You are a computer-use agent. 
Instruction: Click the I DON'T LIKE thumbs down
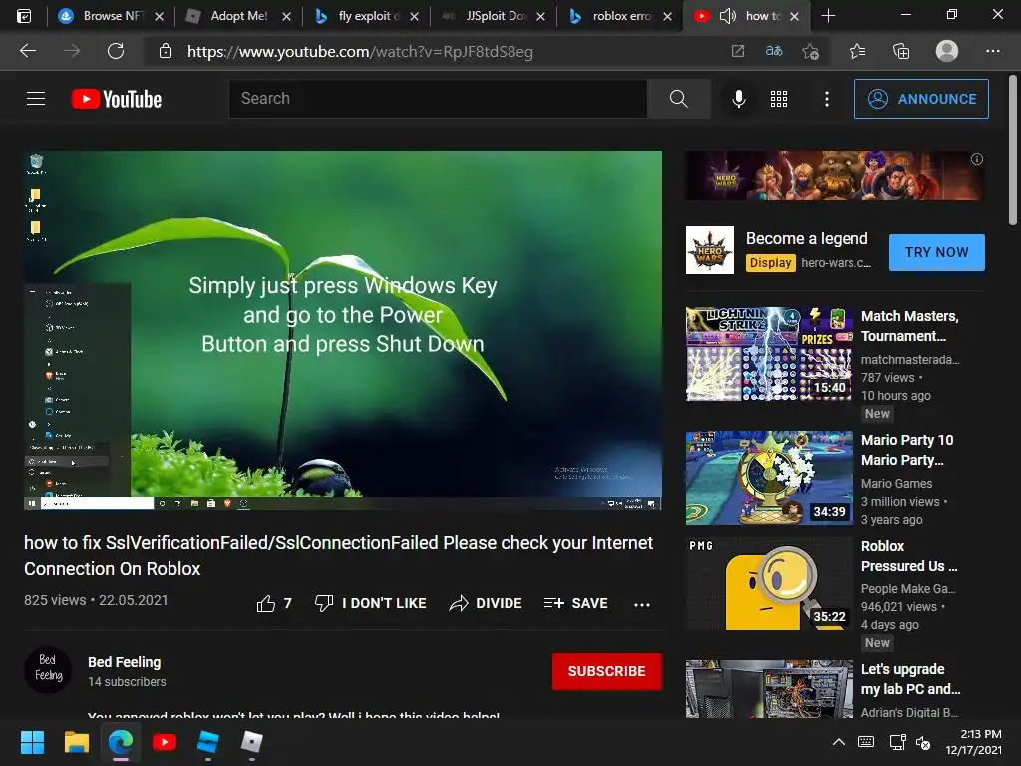coord(370,603)
